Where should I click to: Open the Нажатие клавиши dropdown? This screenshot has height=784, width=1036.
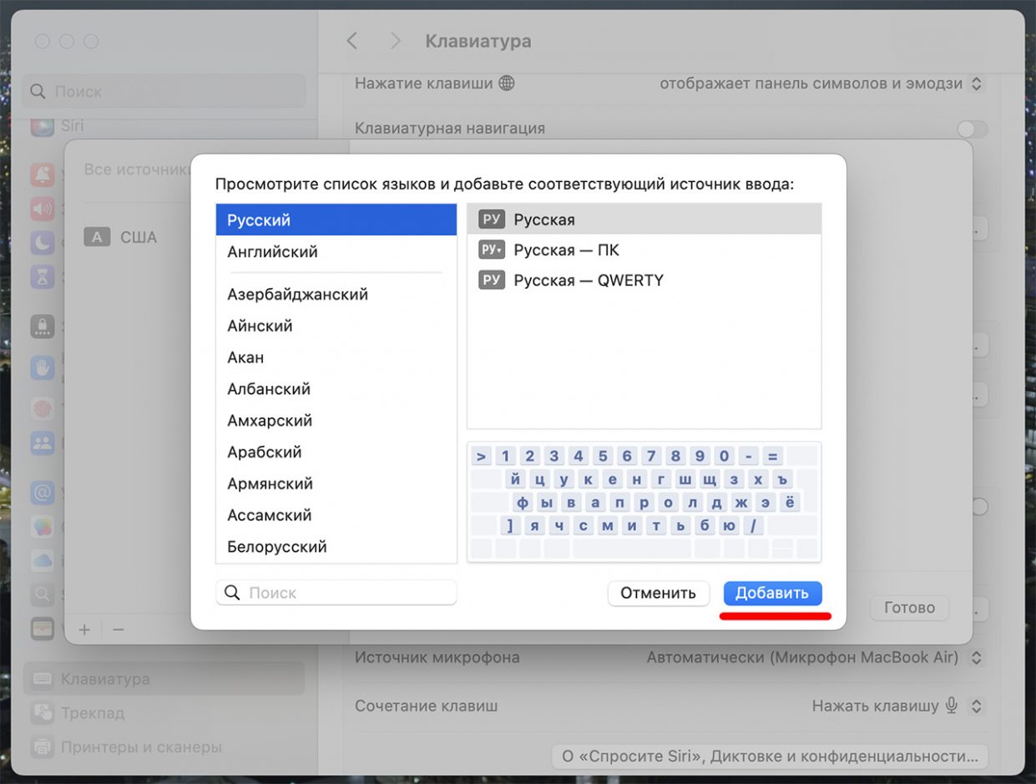pos(821,83)
